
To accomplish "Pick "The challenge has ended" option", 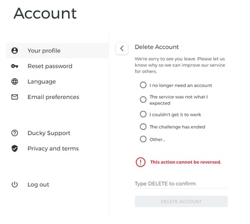I will click(x=143, y=127).
